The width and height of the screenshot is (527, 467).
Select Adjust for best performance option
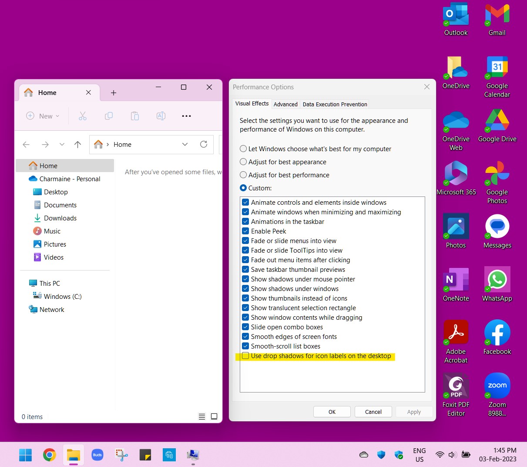(x=243, y=175)
